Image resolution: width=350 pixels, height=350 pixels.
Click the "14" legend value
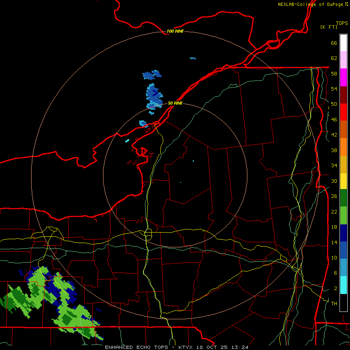tap(334, 242)
